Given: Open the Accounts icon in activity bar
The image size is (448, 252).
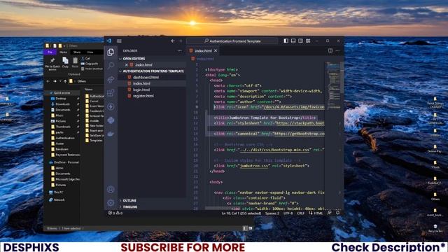Looking at the screenshot, I should pyautogui.click(x=111, y=189).
